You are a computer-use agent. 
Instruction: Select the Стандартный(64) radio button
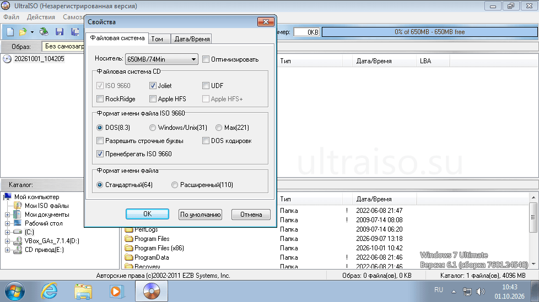(100, 185)
